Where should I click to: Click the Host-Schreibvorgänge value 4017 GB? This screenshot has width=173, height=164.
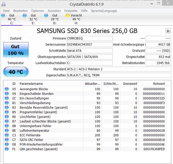[158, 45]
